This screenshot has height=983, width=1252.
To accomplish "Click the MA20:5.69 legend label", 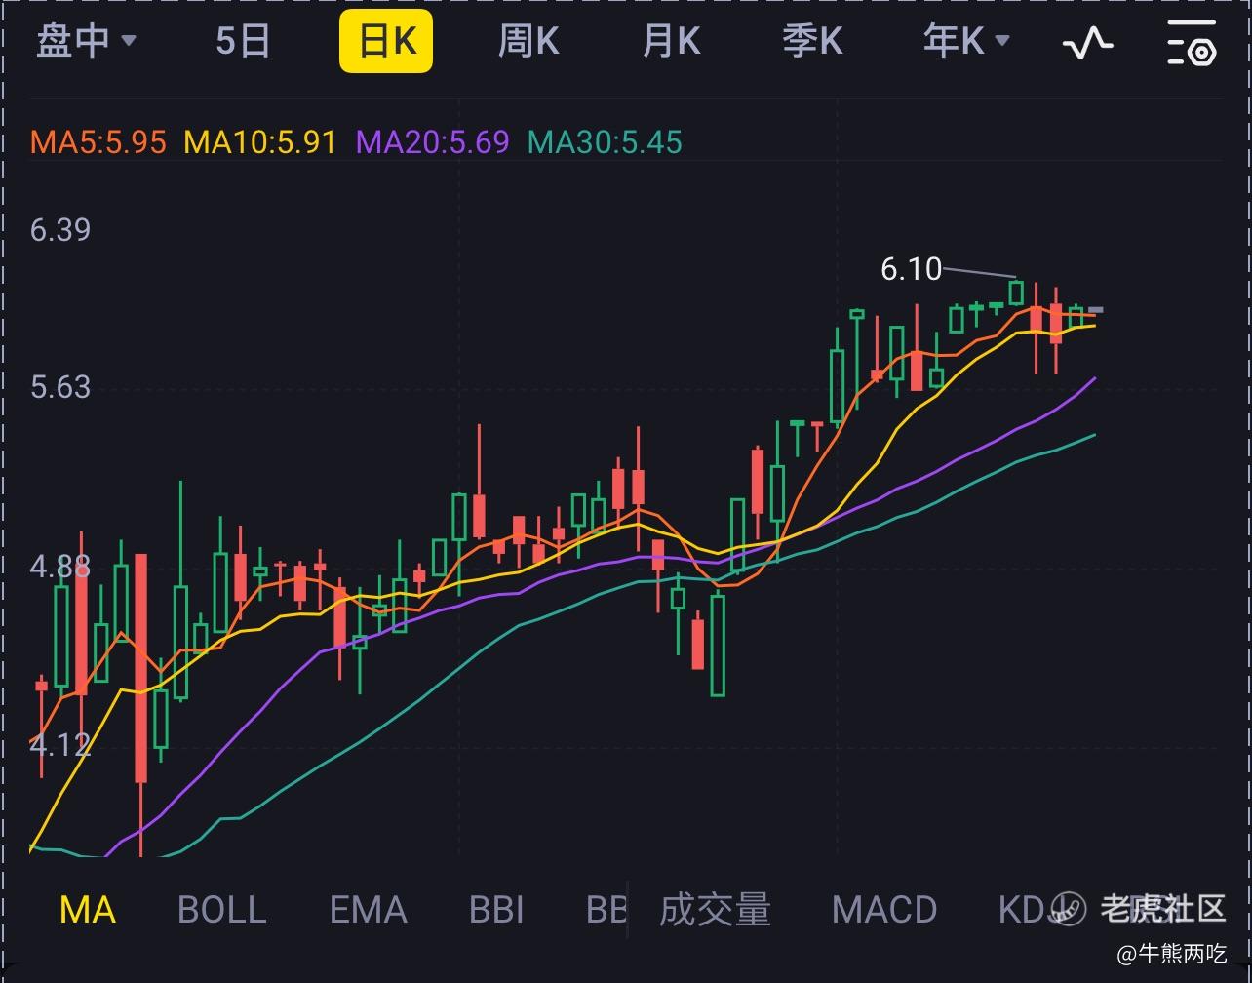I will click(x=432, y=142).
